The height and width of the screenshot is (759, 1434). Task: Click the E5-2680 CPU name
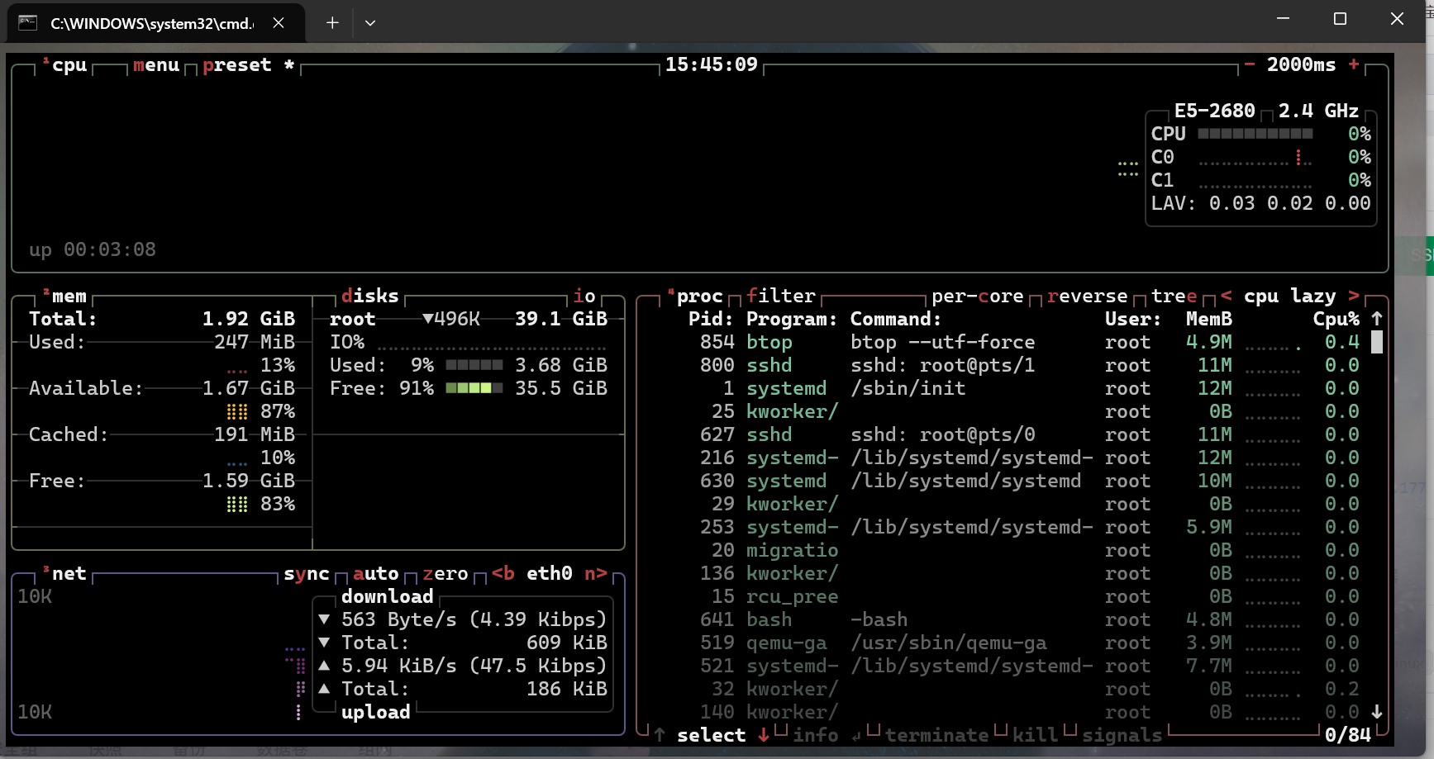point(1215,111)
